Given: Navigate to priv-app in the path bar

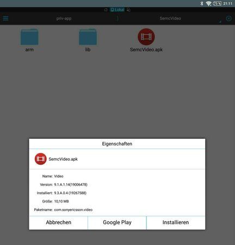Looking at the screenshot, I should click(64, 19).
